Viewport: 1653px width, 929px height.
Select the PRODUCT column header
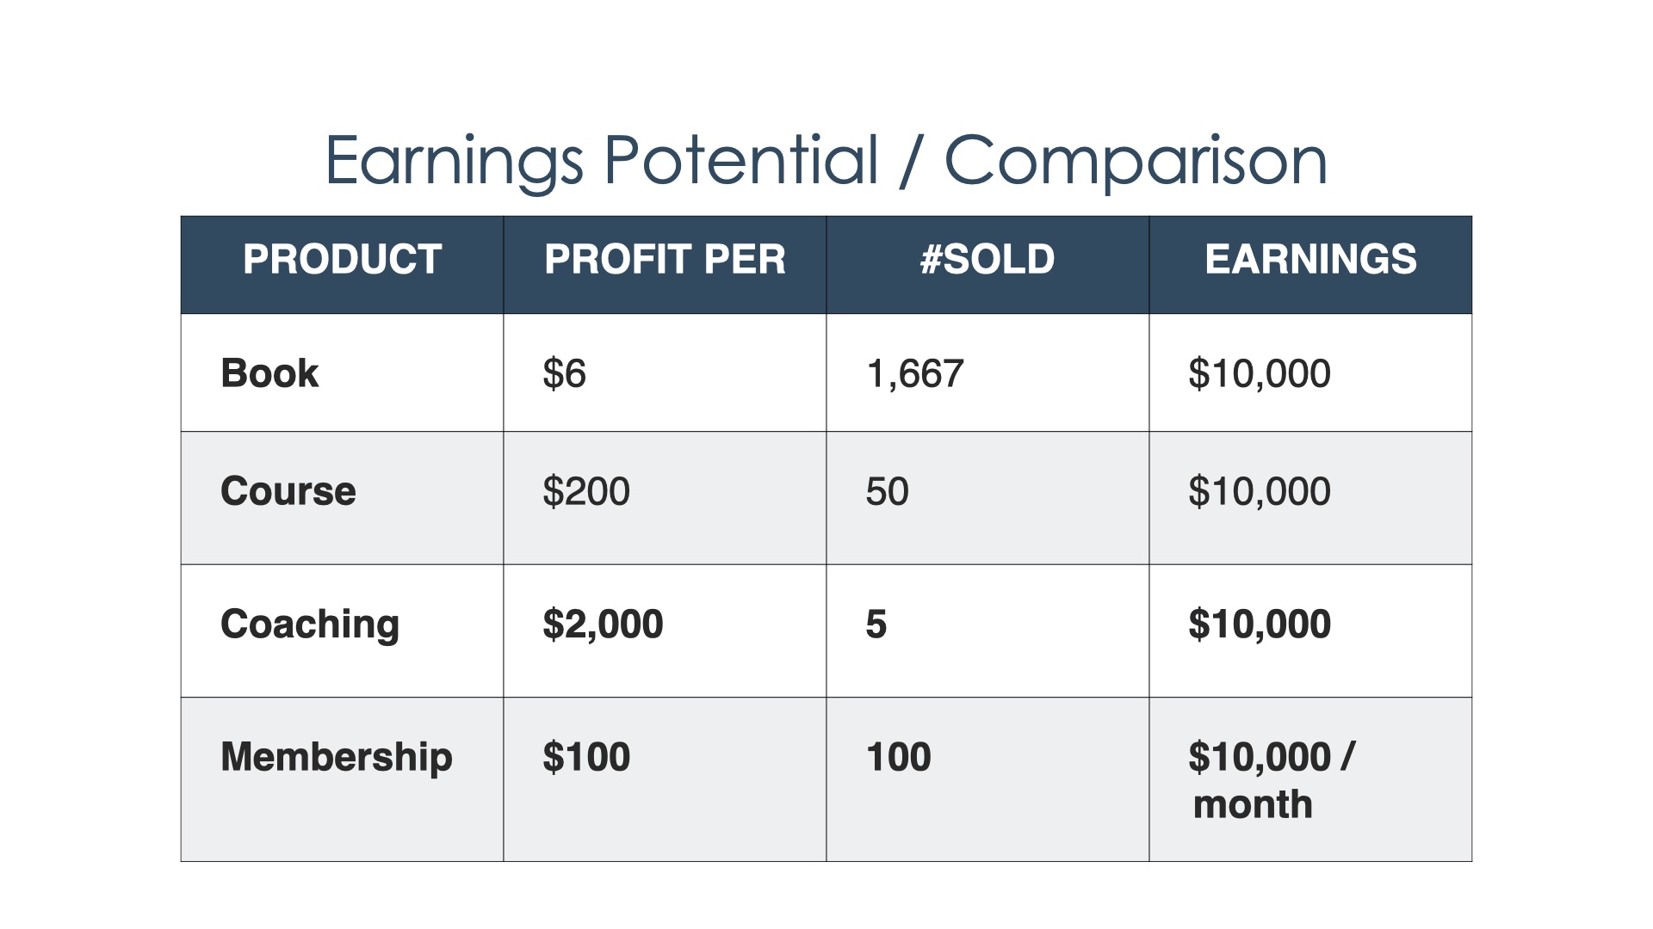pyautogui.click(x=342, y=265)
